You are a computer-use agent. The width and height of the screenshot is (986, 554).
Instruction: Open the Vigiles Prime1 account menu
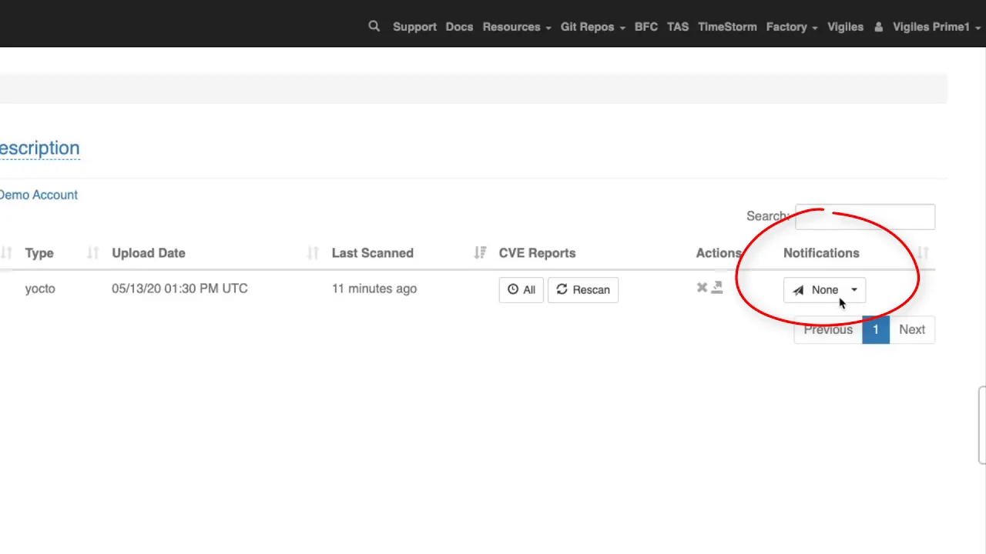click(937, 27)
